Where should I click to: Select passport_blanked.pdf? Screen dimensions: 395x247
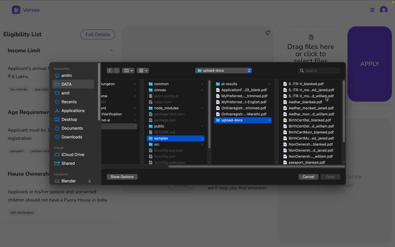(x=311, y=163)
